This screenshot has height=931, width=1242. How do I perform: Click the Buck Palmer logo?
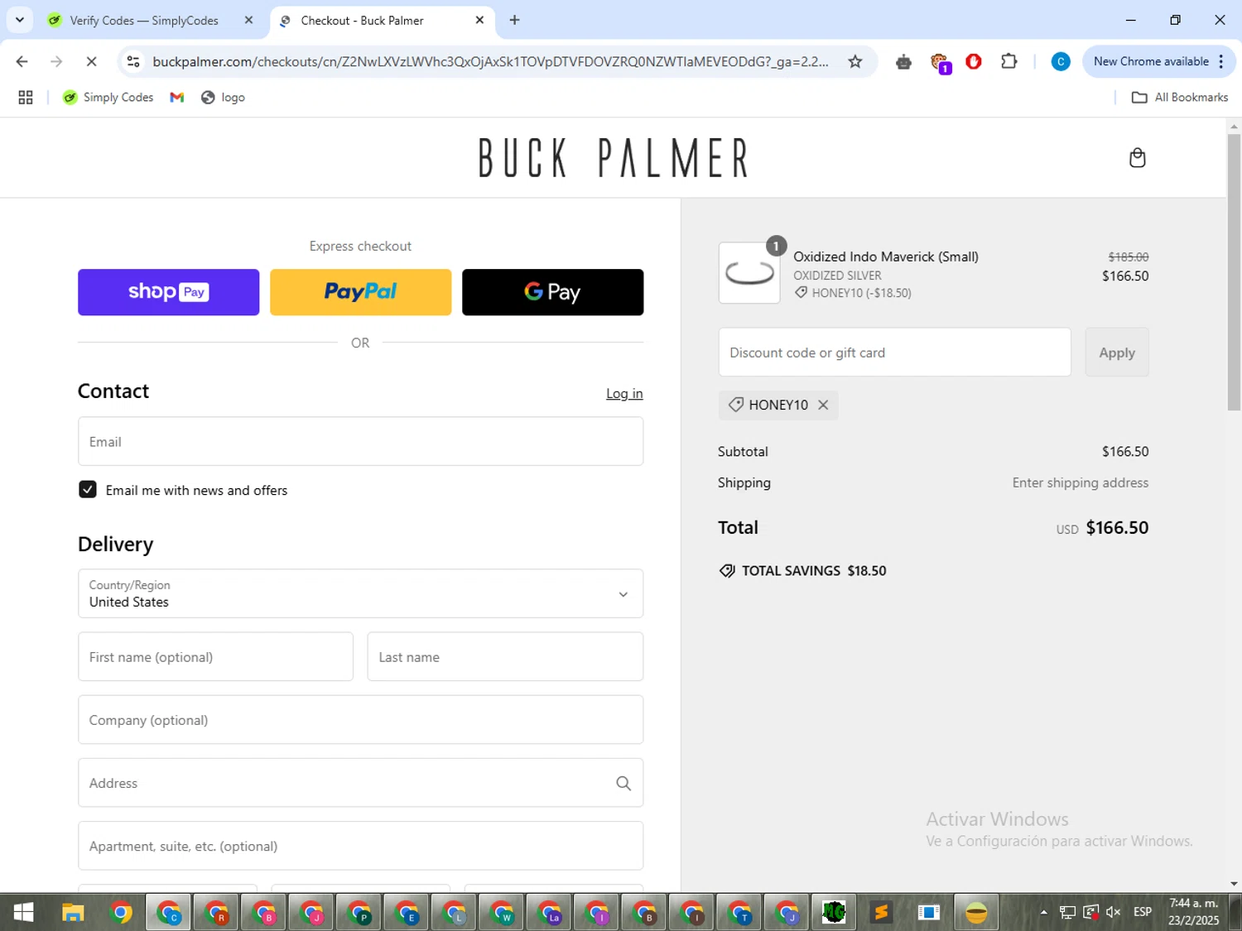(614, 158)
